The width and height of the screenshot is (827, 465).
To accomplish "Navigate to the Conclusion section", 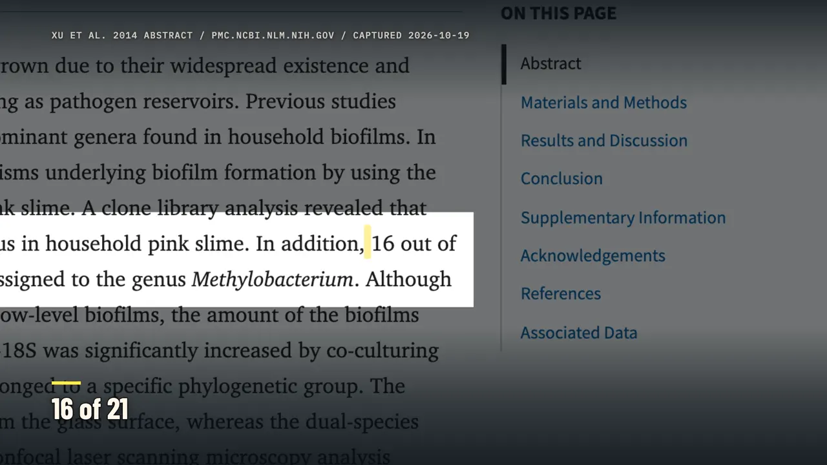I will coord(561,178).
